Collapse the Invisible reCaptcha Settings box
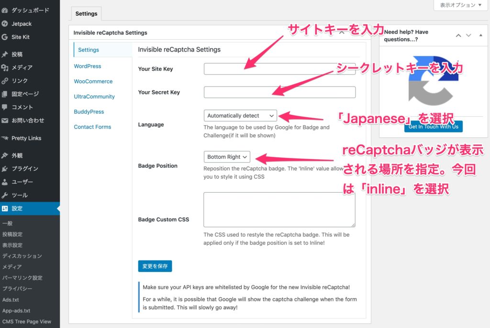 click(x=342, y=33)
